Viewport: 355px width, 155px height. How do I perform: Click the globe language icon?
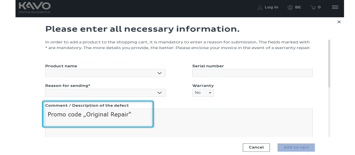pos(290,7)
